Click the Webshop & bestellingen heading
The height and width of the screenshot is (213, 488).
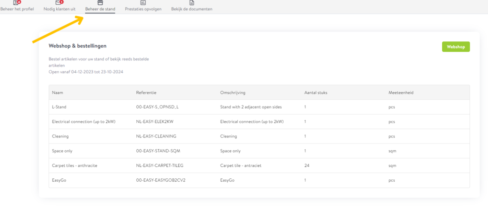coord(78,46)
